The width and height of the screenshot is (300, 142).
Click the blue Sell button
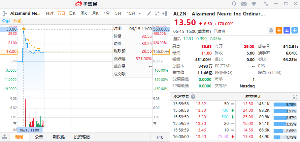[287, 31]
